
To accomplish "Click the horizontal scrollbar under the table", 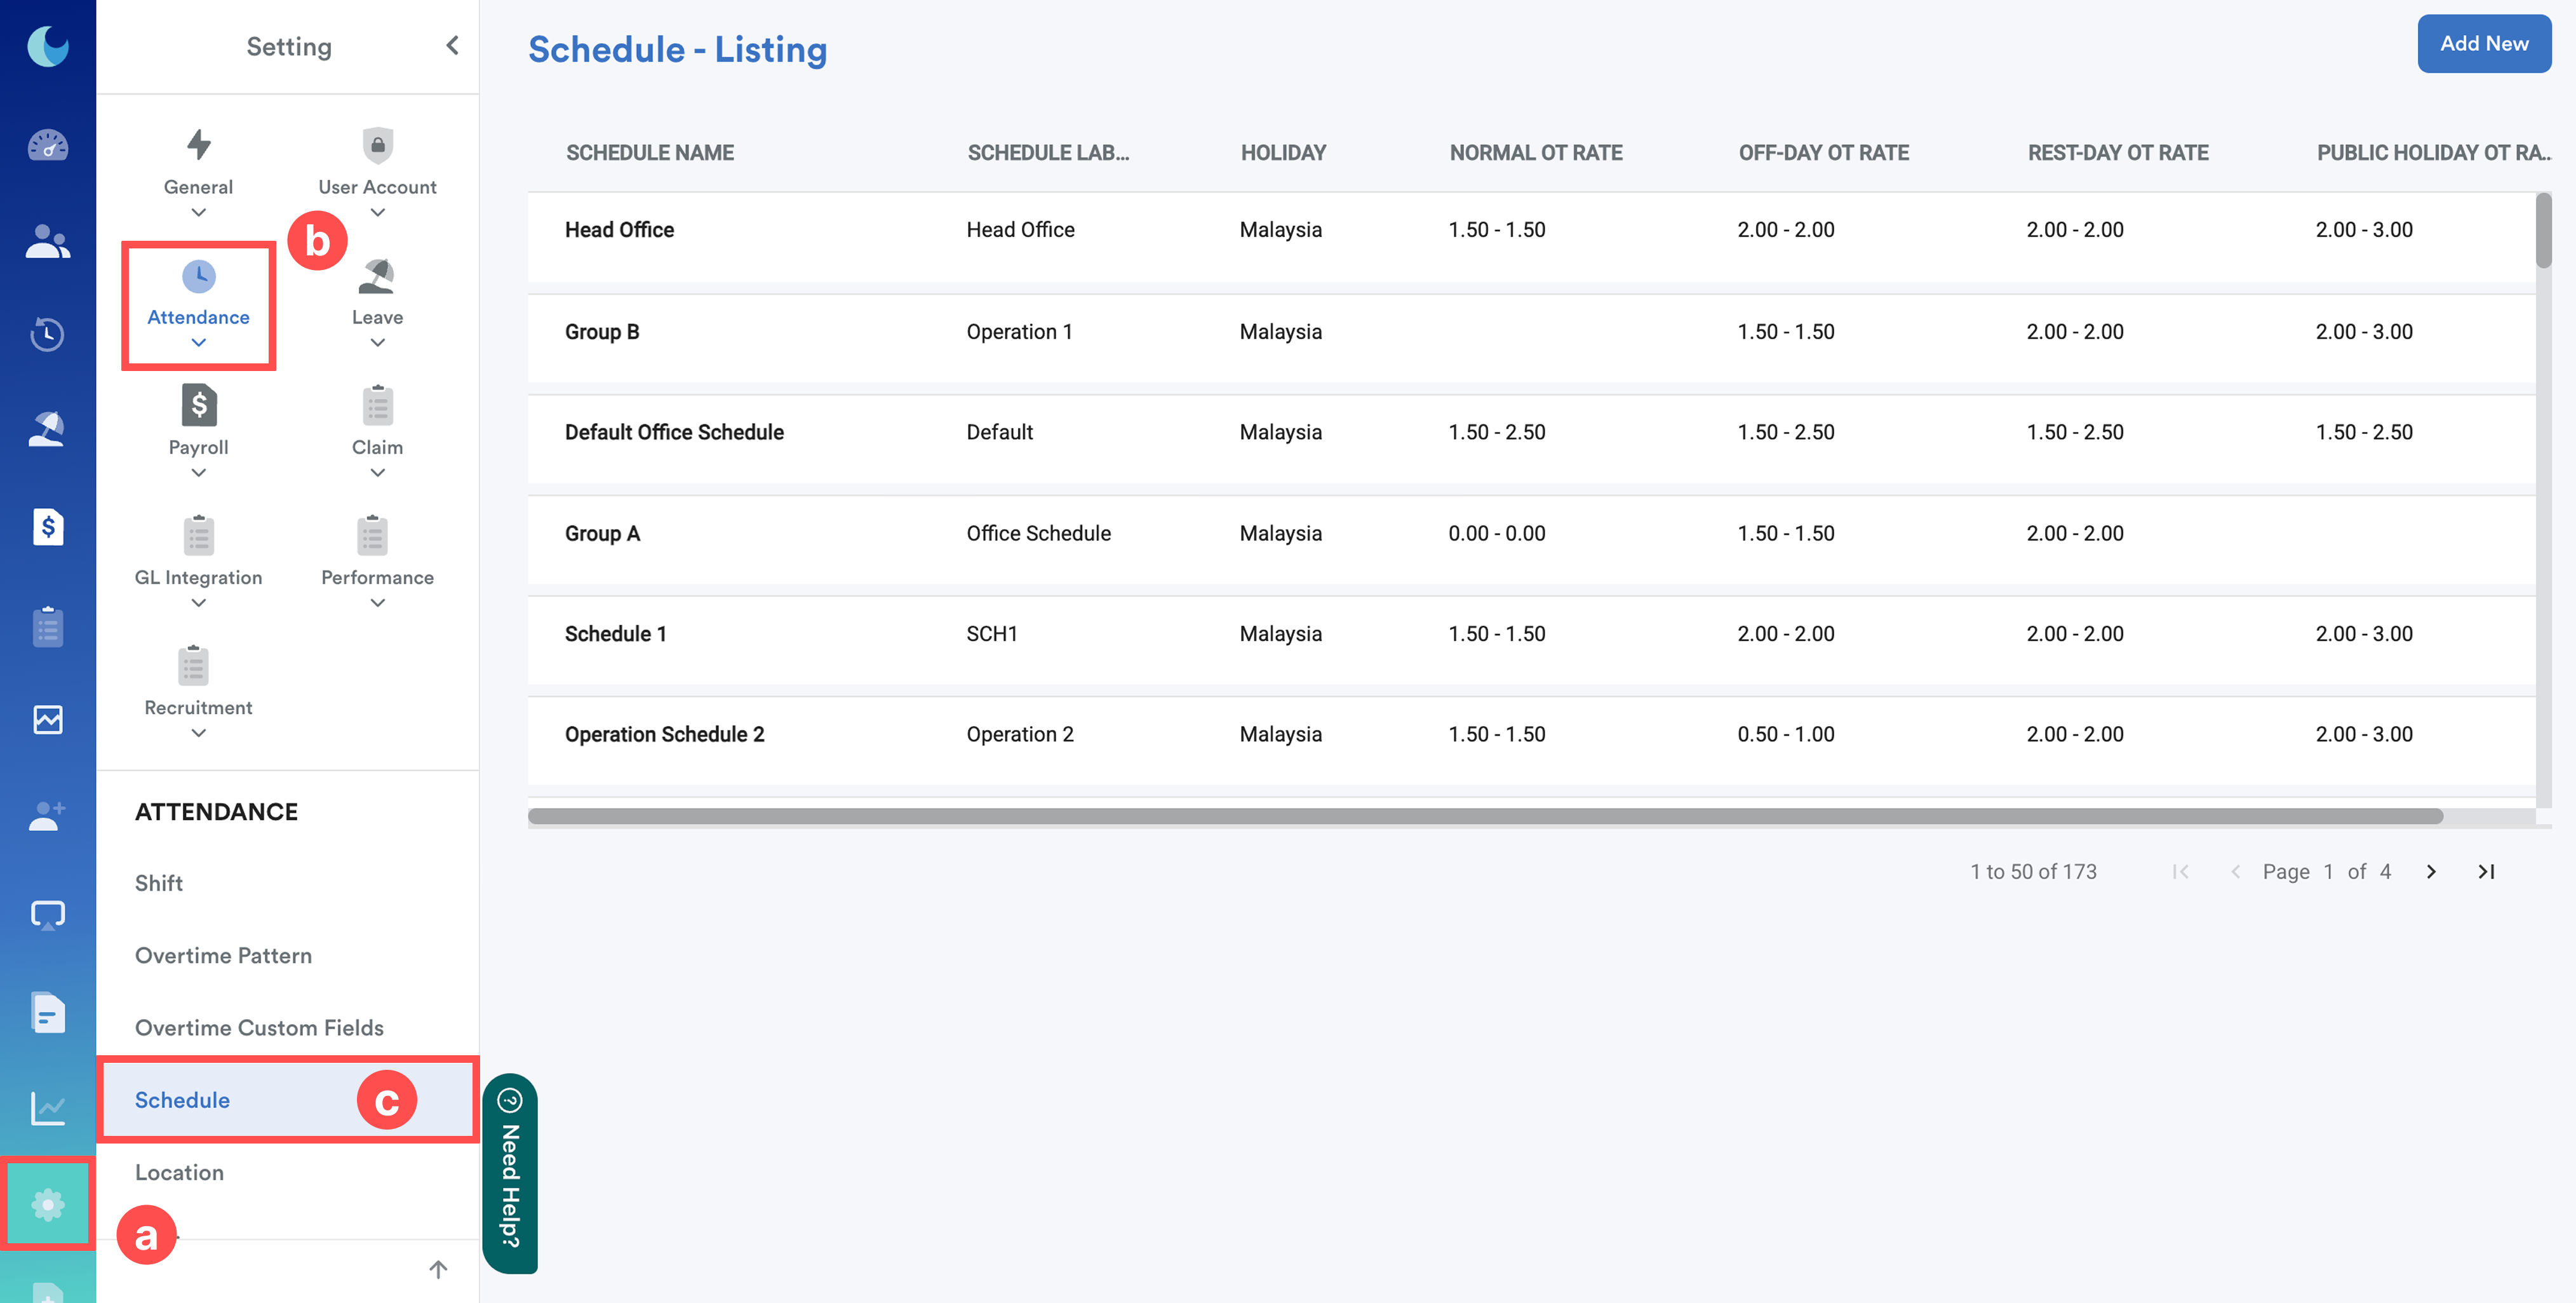I will [1485, 816].
